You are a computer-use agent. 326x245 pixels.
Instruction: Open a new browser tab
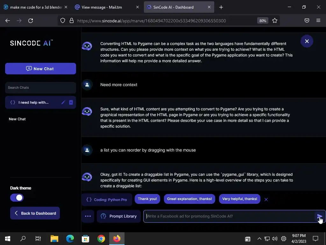pyautogui.click(x=221, y=7)
